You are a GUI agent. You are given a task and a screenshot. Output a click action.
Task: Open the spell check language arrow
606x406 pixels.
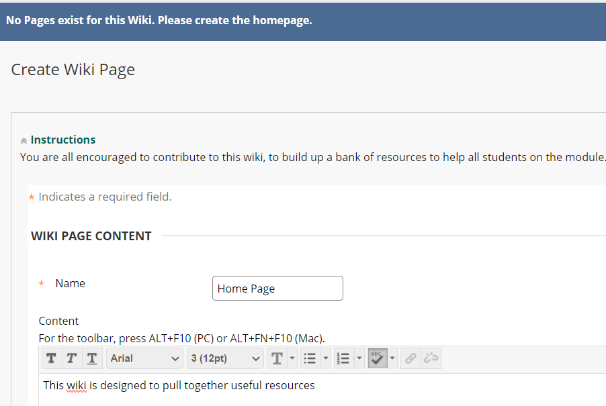(x=392, y=358)
